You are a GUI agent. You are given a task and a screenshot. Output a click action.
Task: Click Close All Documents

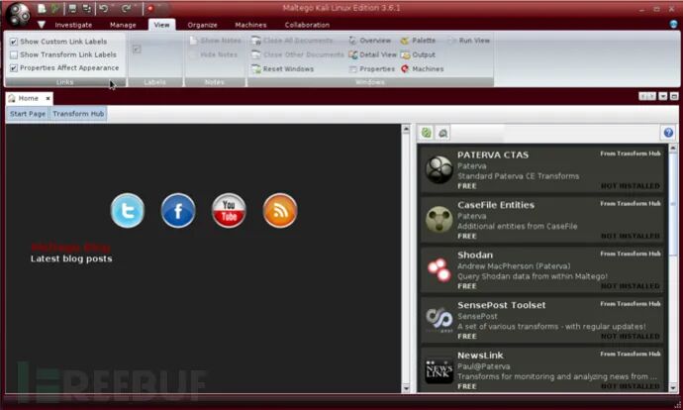tap(292, 41)
